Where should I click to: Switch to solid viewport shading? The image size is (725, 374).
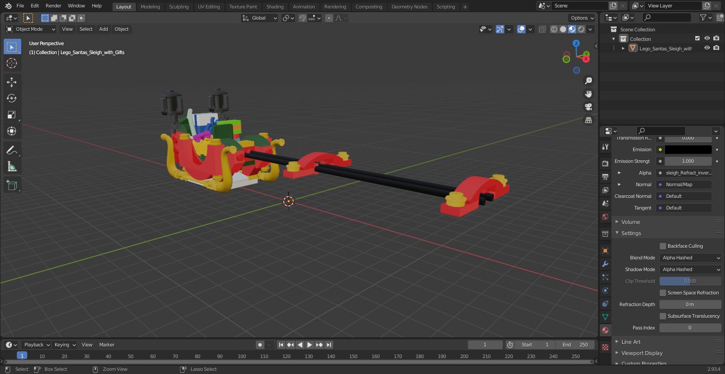[563, 29]
